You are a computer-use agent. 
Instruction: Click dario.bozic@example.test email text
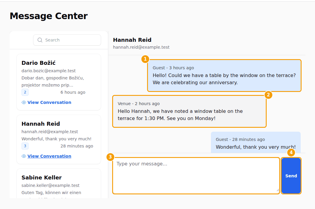(49, 71)
